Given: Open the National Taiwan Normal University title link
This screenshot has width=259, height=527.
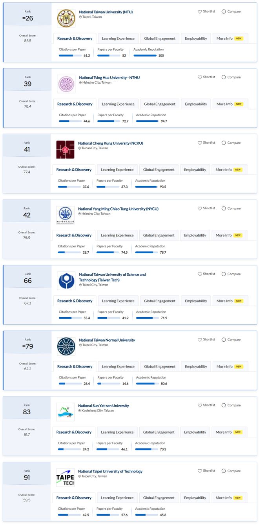Looking at the screenshot, I should [107, 340].
